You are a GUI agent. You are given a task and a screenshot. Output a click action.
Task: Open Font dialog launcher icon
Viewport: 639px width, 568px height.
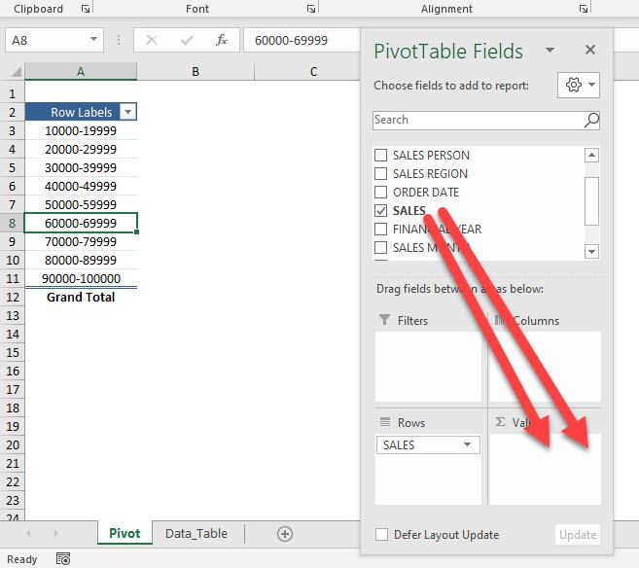[311, 9]
